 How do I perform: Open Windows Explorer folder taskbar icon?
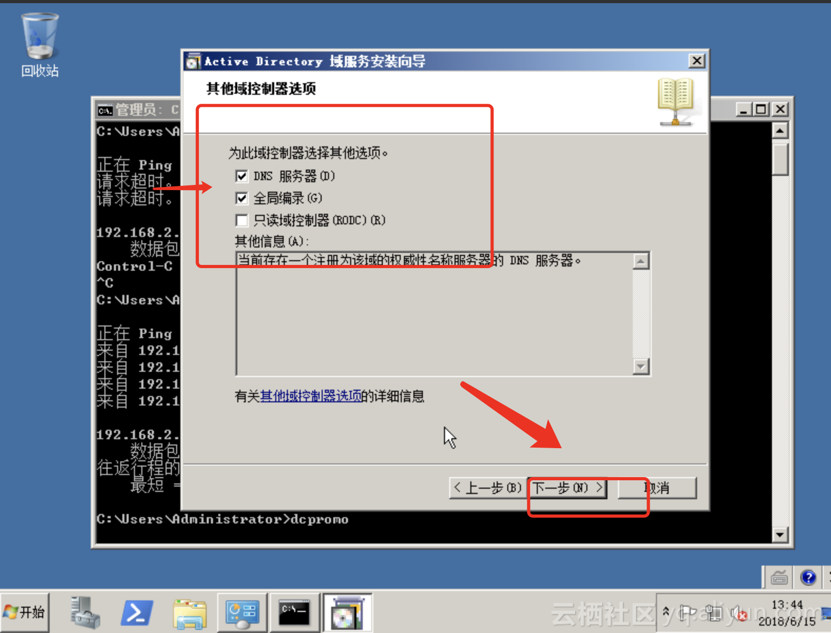[x=189, y=614]
